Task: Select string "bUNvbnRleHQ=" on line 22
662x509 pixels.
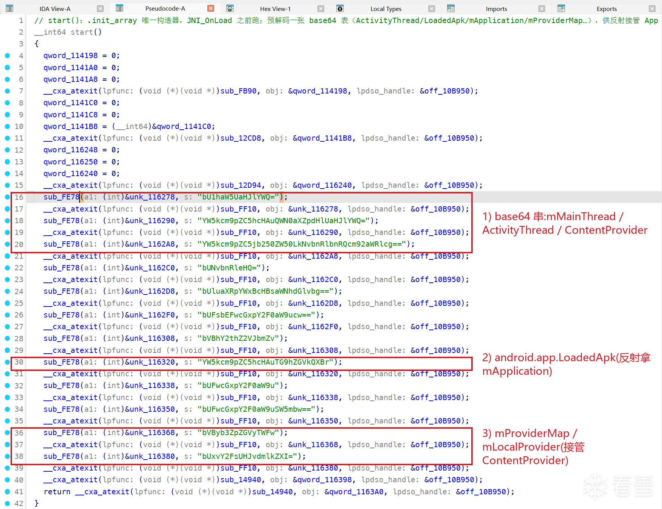Action: coord(229,268)
